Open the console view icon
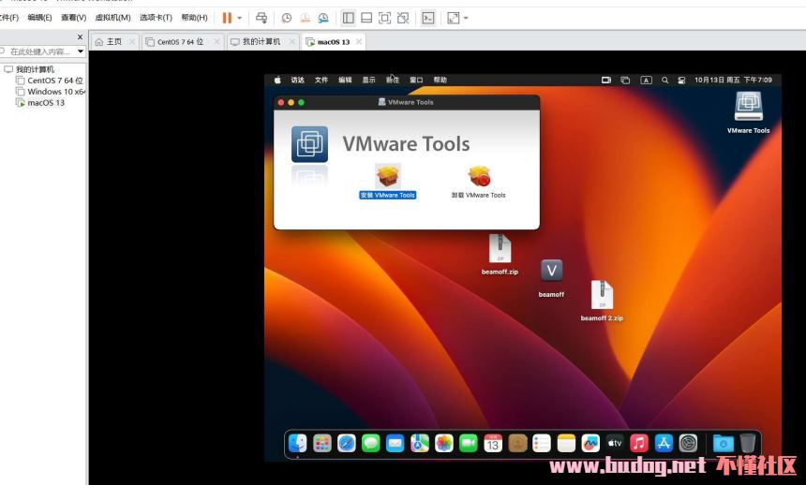Viewport: 806px width, 485px height. pyautogui.click(x=427, y=18)
